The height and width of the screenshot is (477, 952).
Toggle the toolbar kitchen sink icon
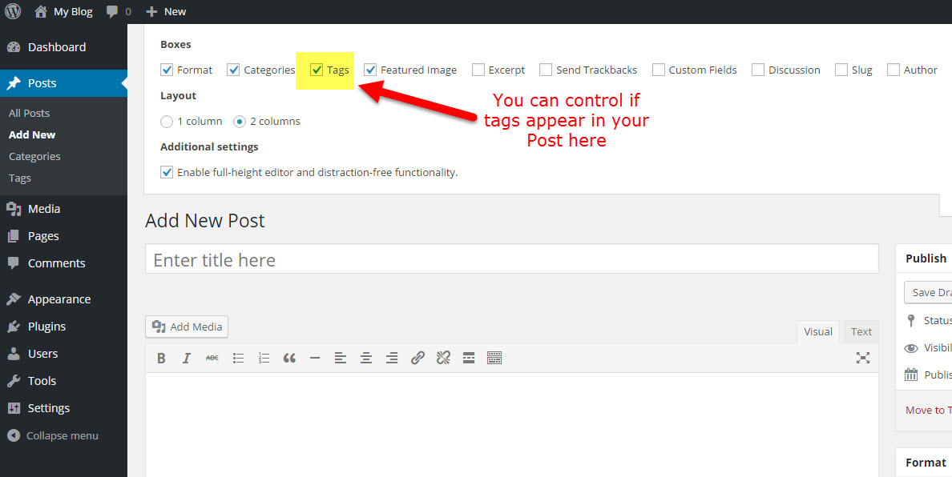(x=494, y=359)
